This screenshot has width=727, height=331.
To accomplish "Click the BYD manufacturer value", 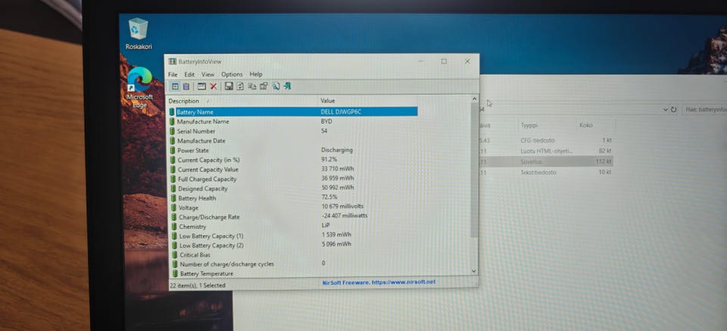I will click(x=326, y=121).
